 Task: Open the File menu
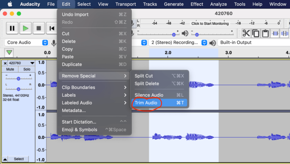51,4
